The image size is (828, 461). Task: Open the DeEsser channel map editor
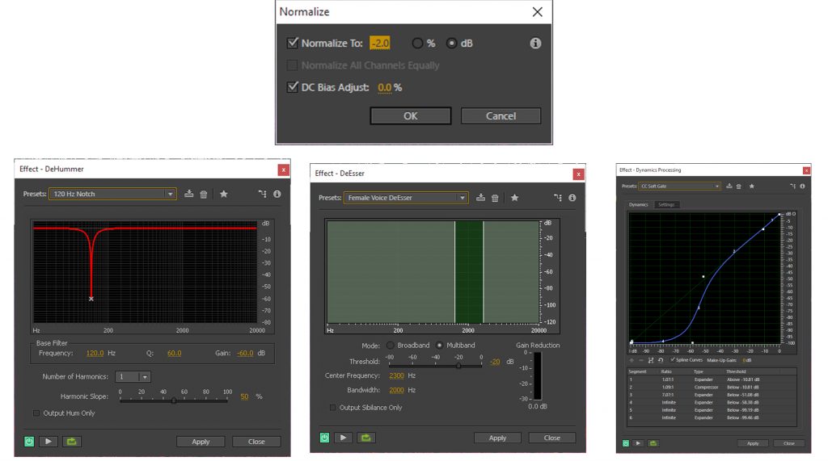click(x=557, y=198)
